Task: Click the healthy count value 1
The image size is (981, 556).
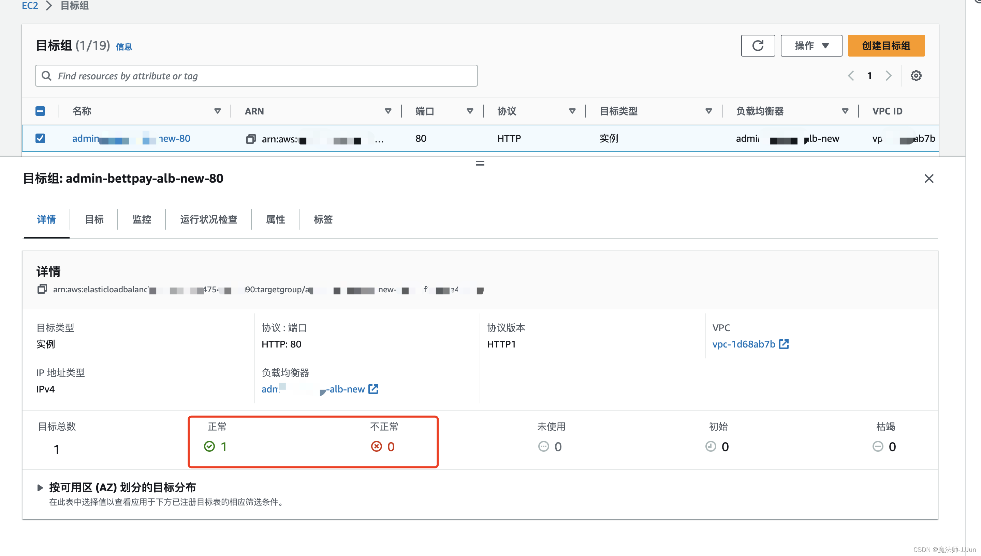Action: coord(224,446)
